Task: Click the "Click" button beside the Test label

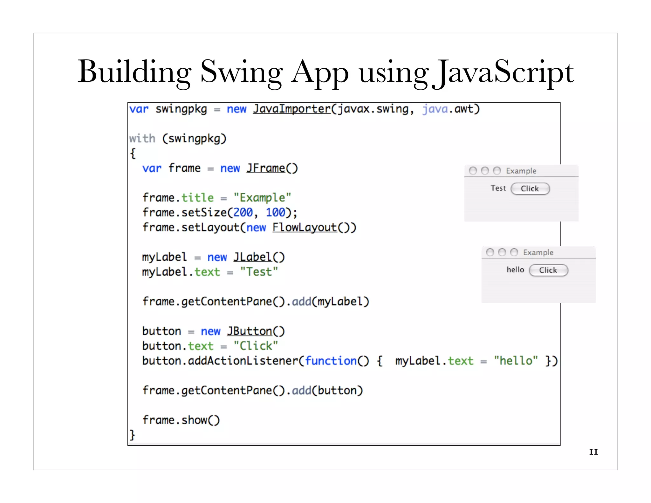Action: [530, 189]
